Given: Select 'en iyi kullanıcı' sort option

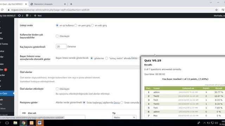Looking at the screenshot, I should [57, 26].
